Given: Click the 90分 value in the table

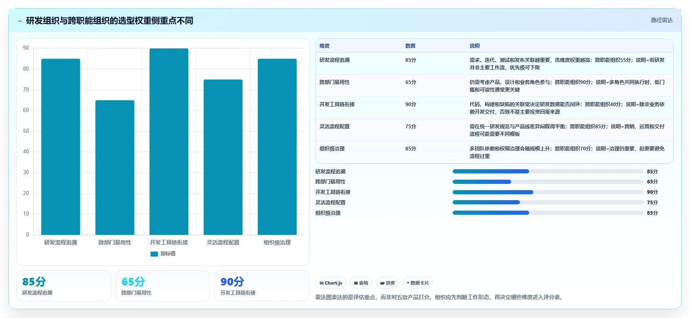Looking at the screenshot, I should (410, 104).
